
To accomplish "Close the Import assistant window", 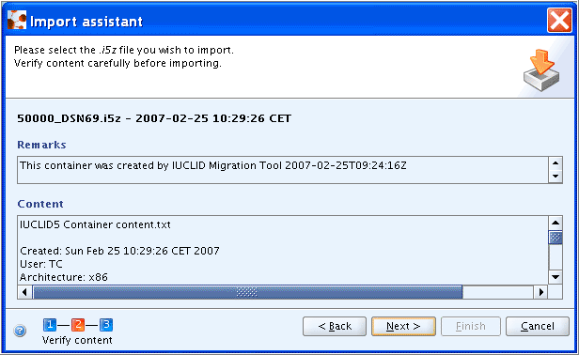I will (x=559, y=20).
